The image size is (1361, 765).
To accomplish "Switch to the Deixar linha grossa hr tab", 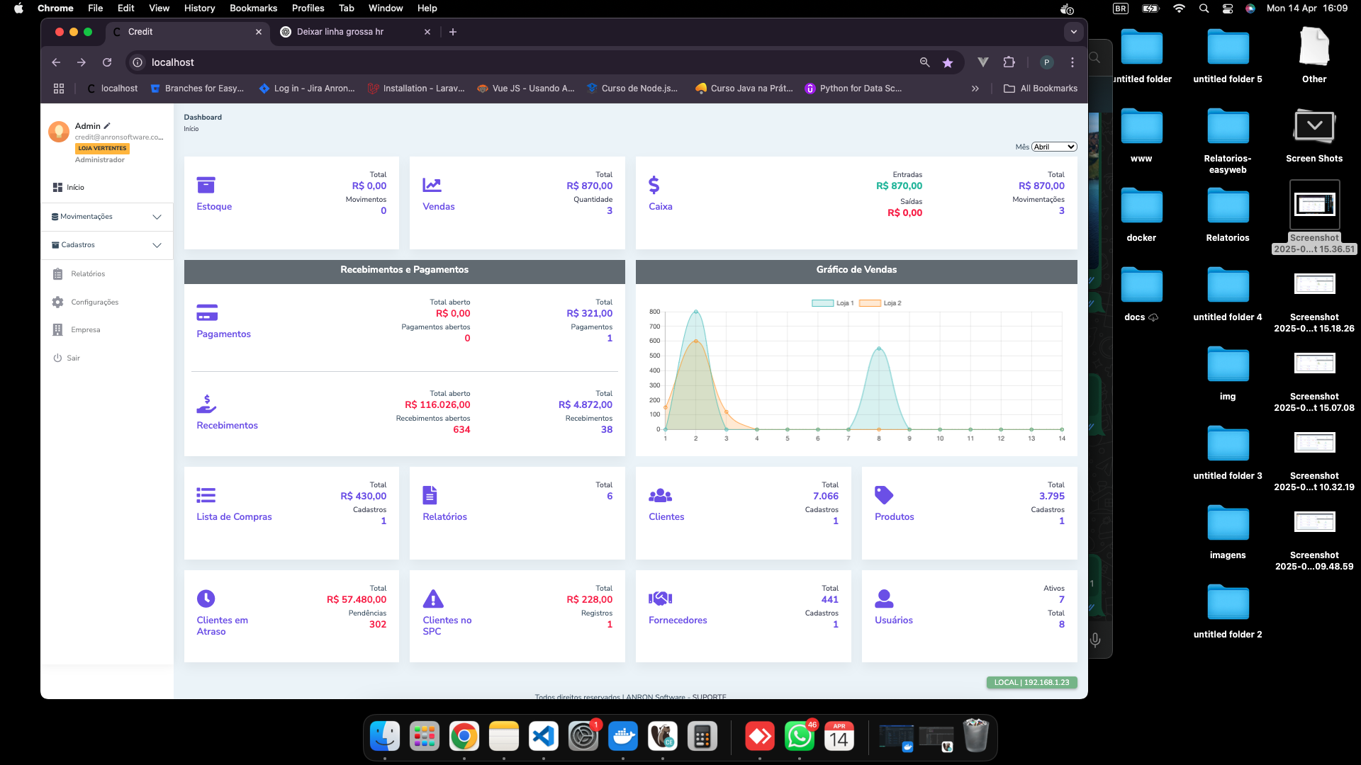I will pyautogui.click(x=340, y=32).
